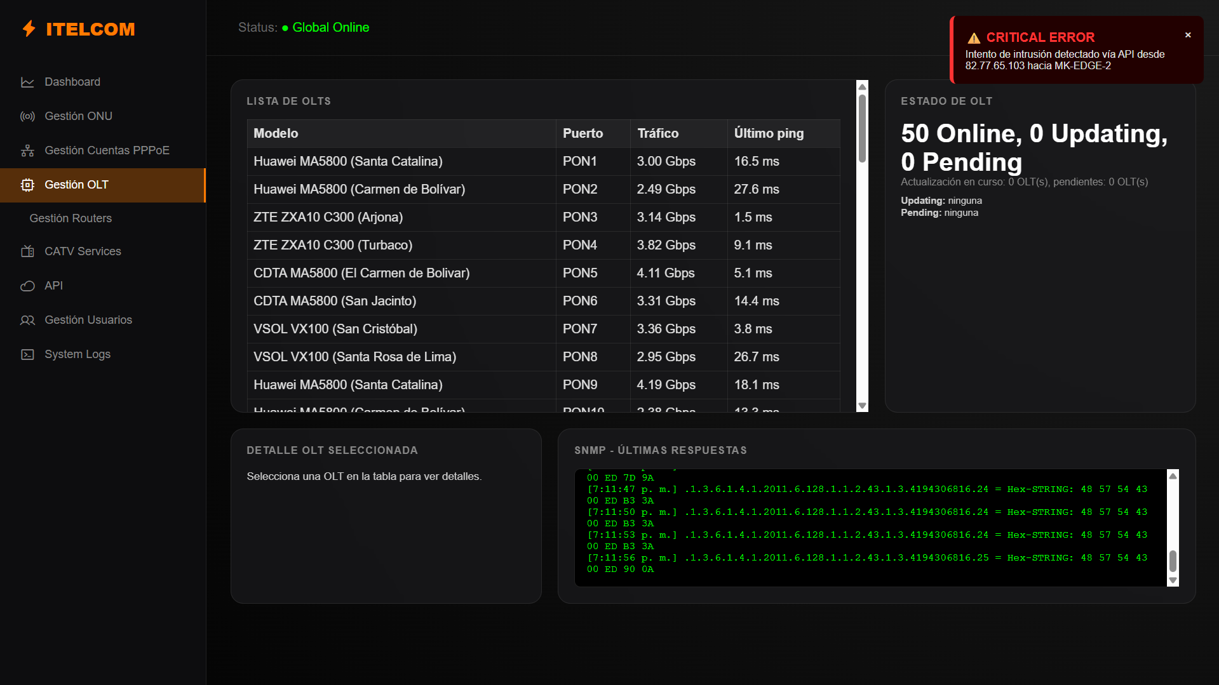The image size is (1219, 685).
Task: Click the down arrow of OLT list scrollbar
Action: point(862,406)
